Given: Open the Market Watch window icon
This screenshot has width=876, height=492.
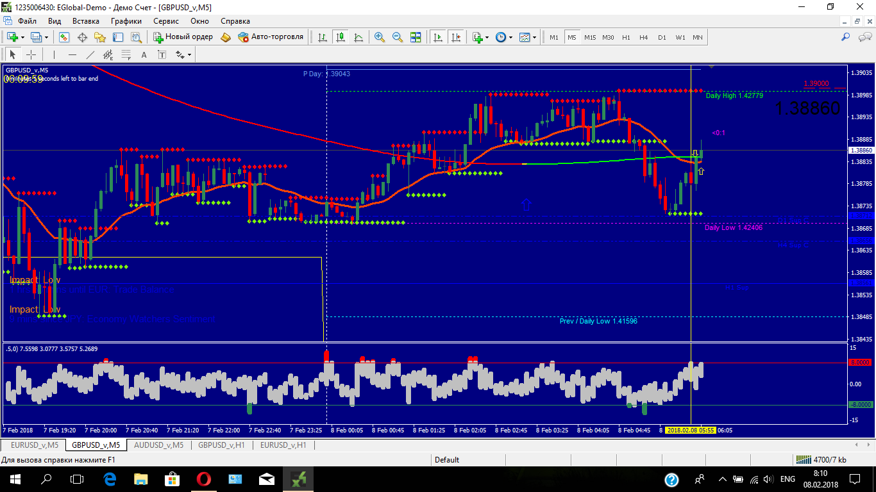Looking at the screenshot, I should [64, 37].
